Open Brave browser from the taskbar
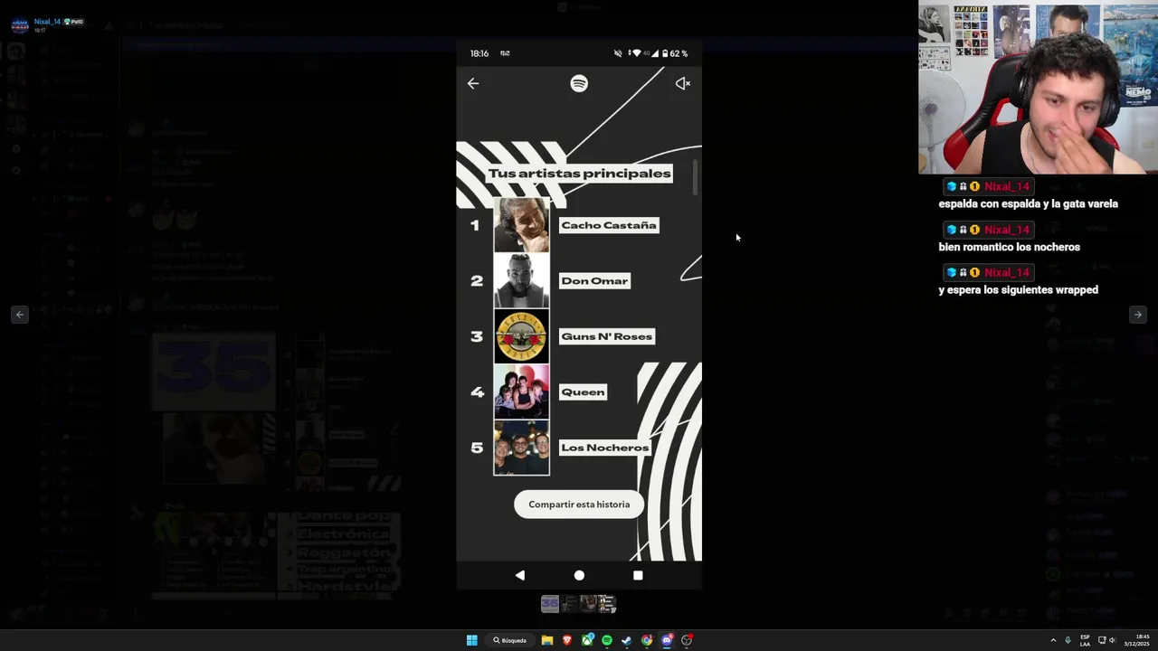This screenshot has height=651, width=1158. 567,640
